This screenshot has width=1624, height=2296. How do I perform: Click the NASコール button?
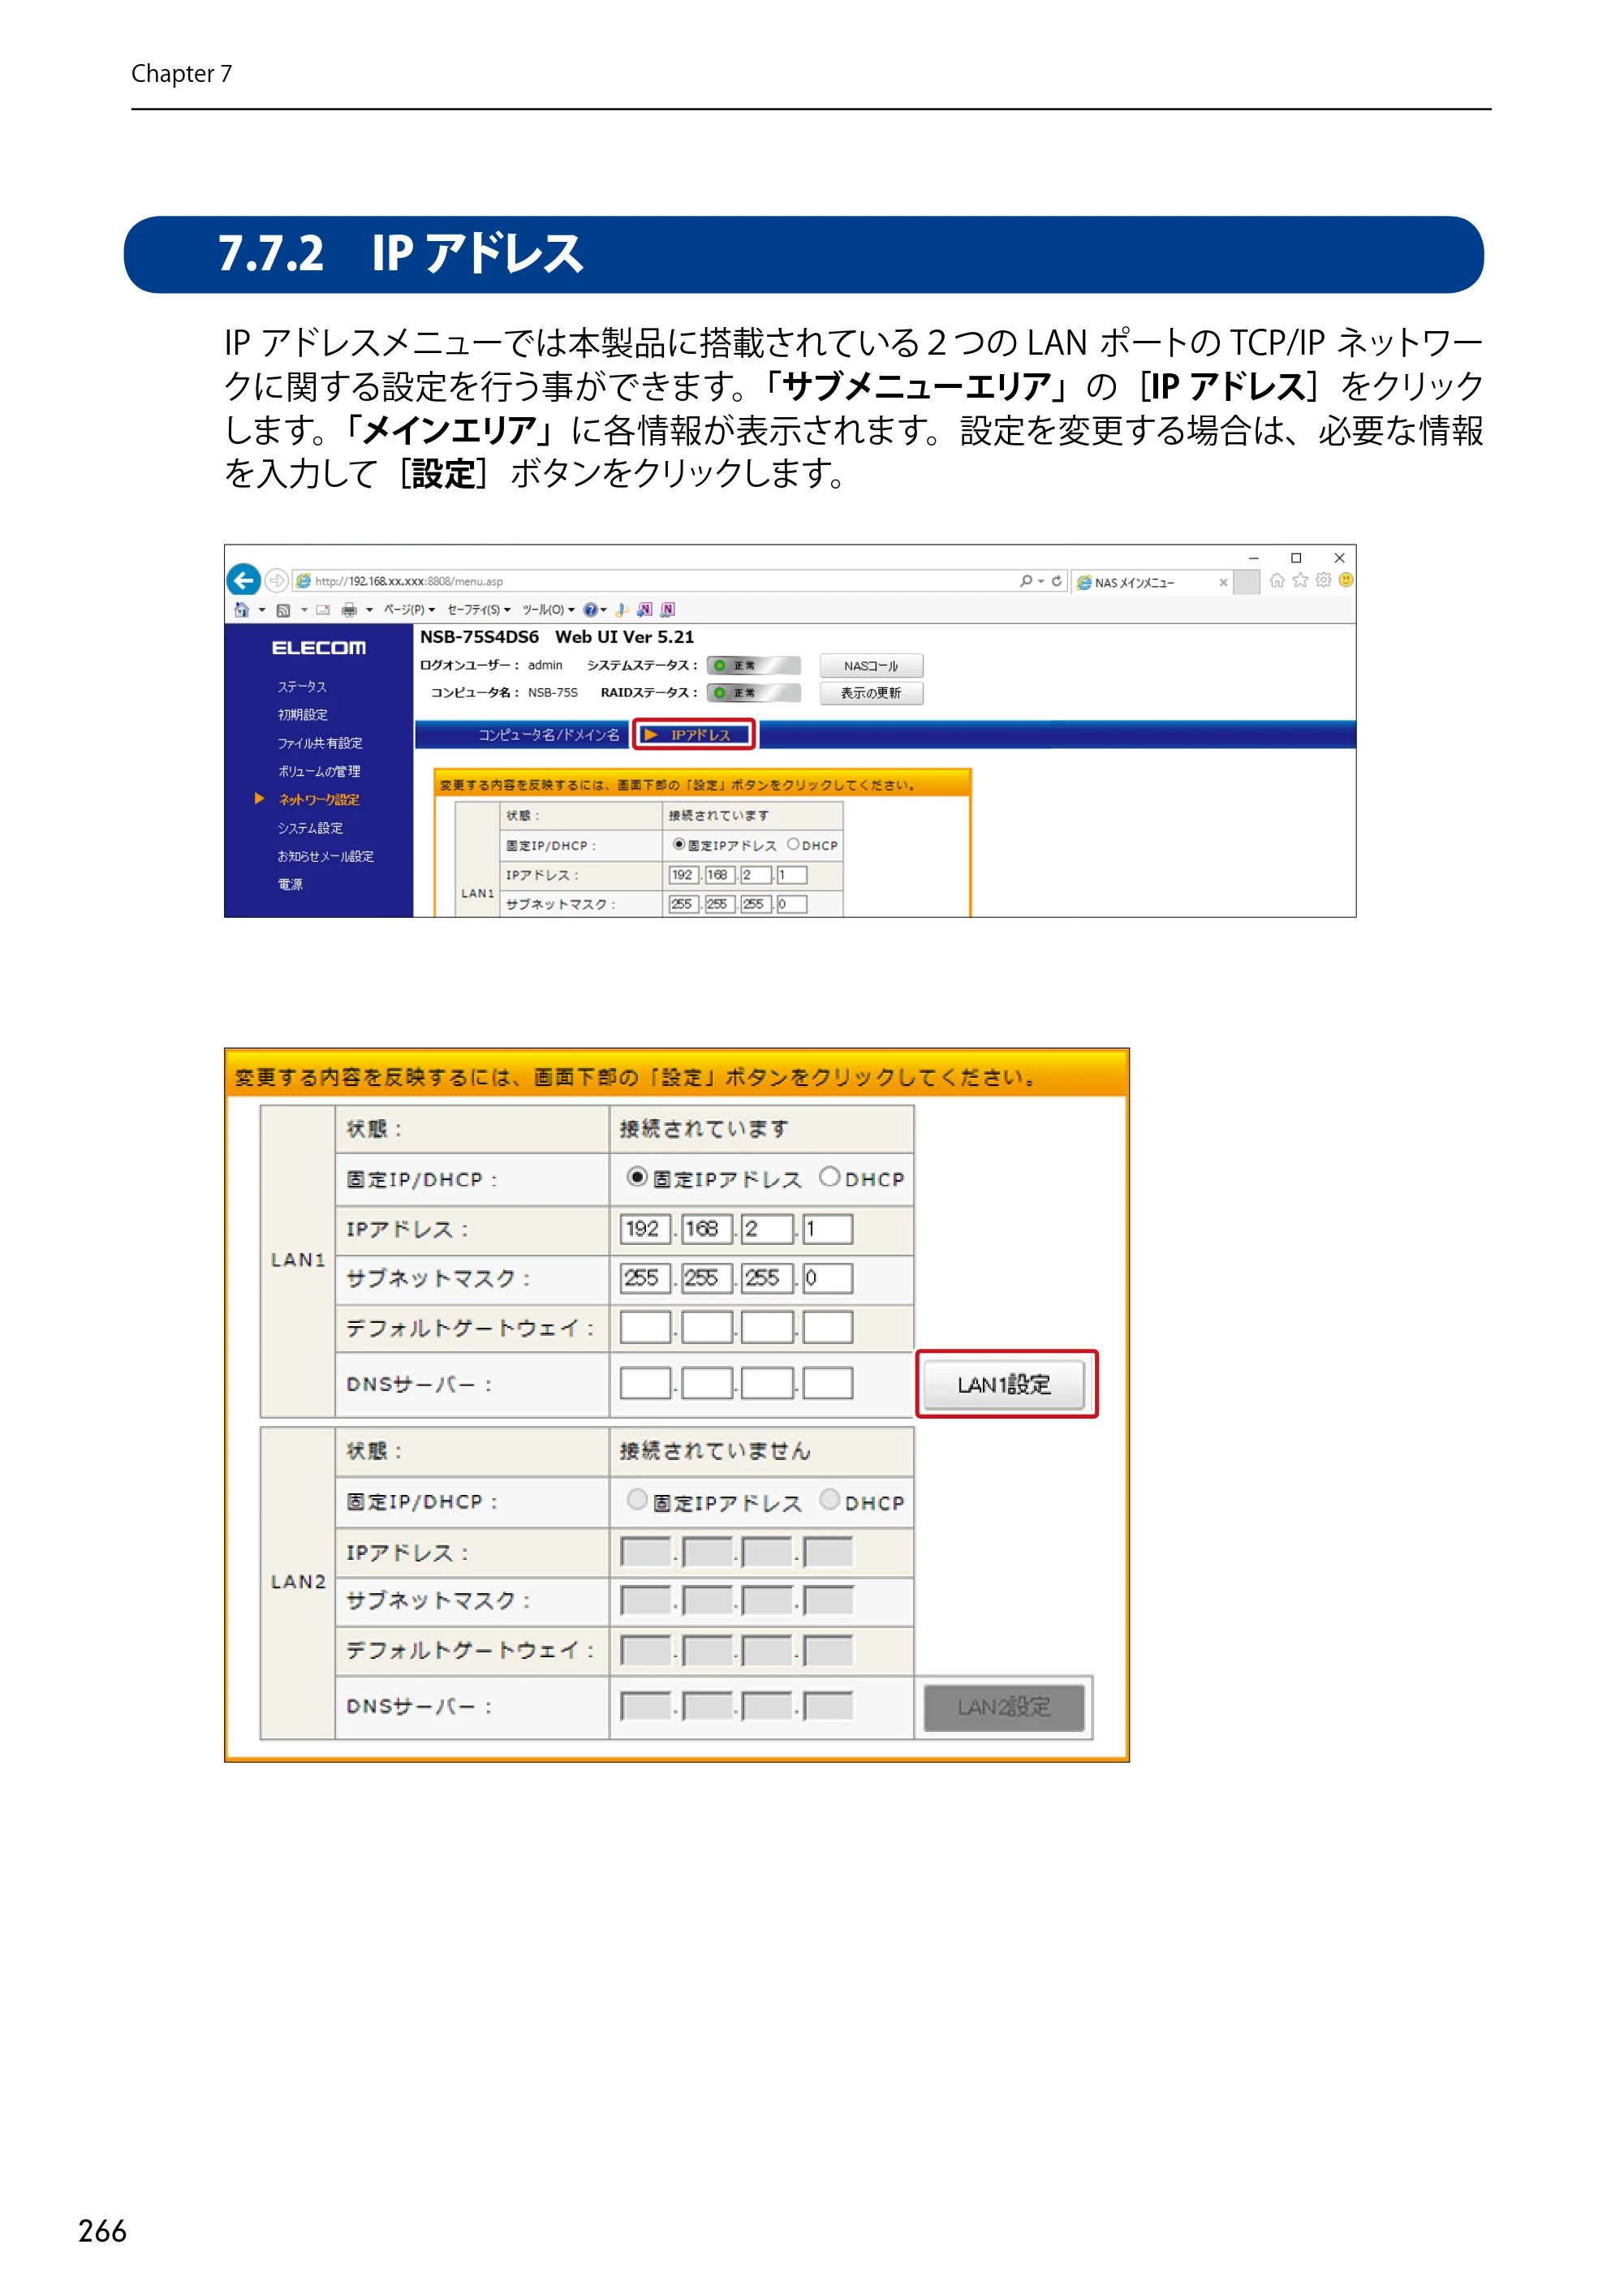[871, 666]
